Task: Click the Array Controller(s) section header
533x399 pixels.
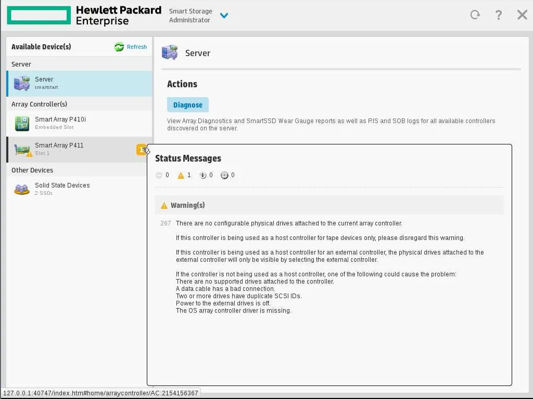Action: (x=39, y=104)
